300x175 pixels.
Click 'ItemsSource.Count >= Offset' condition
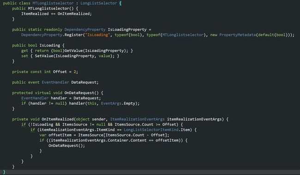point(145,125)
